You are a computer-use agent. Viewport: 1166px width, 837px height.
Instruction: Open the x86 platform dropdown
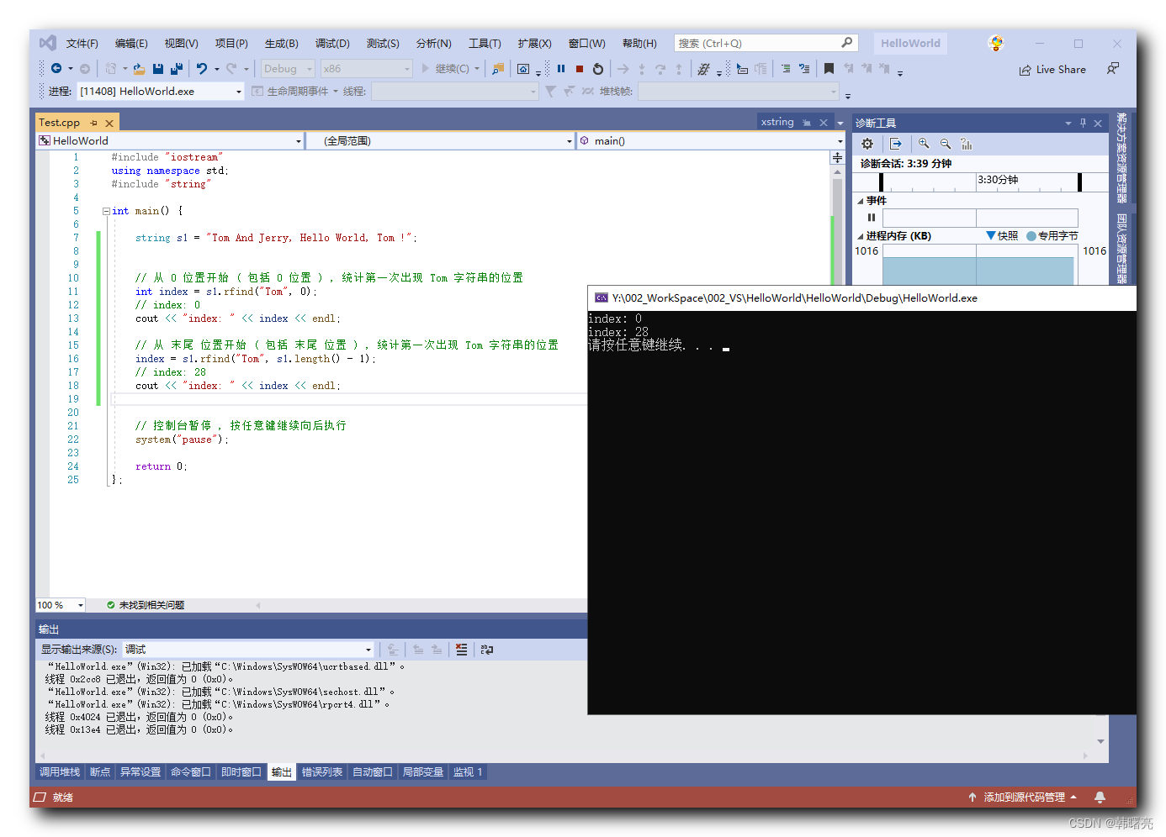tap(367, 69)
